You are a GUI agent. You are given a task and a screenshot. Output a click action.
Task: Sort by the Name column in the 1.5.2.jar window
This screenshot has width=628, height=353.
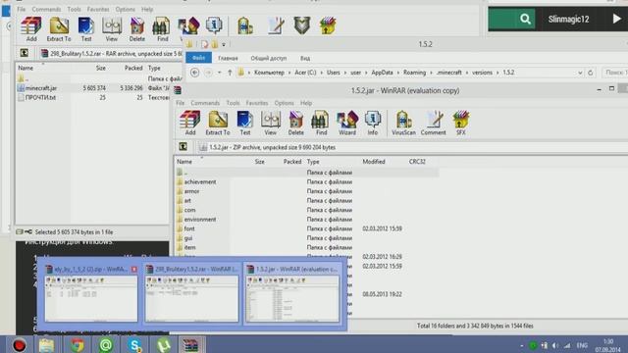(184, 162)
